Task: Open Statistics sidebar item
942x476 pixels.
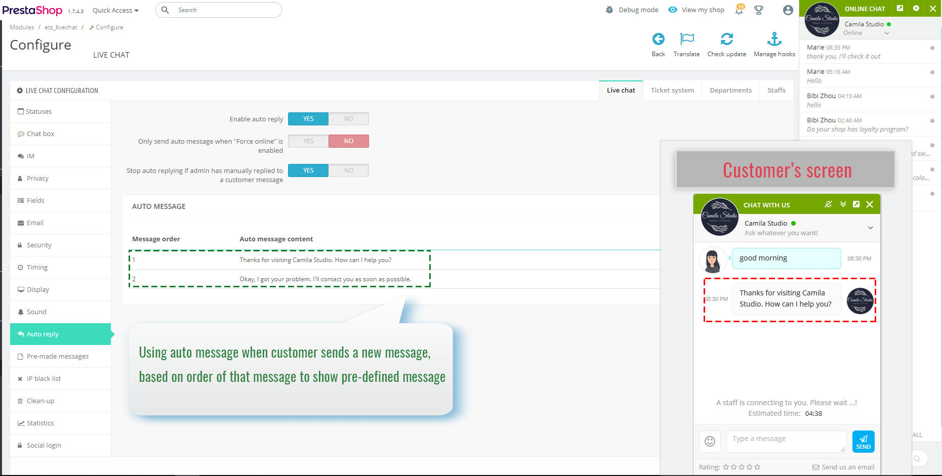Action: point(60,423)
